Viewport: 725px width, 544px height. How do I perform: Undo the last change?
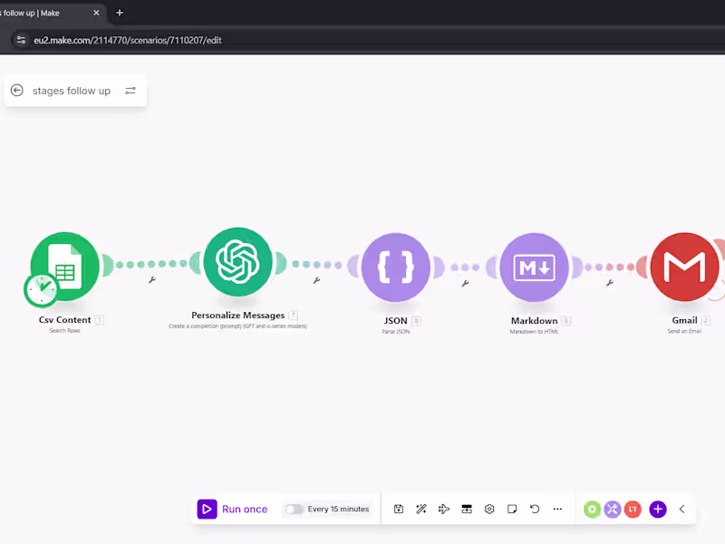tap(535, 509)
